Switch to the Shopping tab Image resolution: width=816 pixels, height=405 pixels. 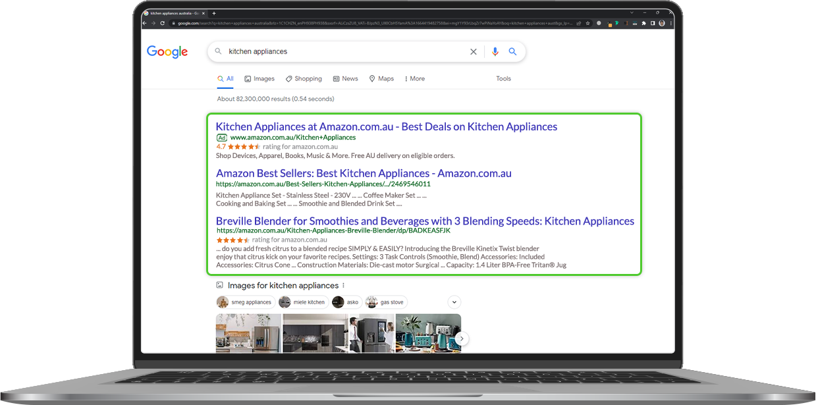coord(304,78)
